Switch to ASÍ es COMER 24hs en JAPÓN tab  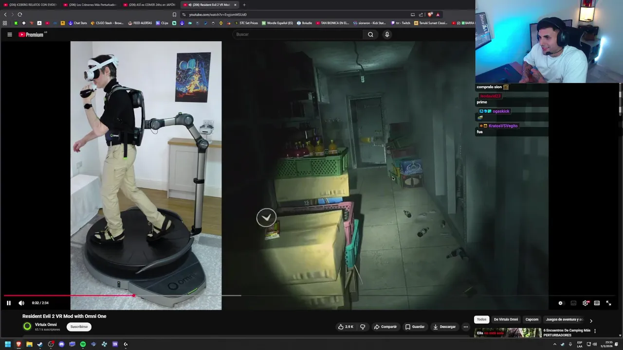click(x=149, y=5)
